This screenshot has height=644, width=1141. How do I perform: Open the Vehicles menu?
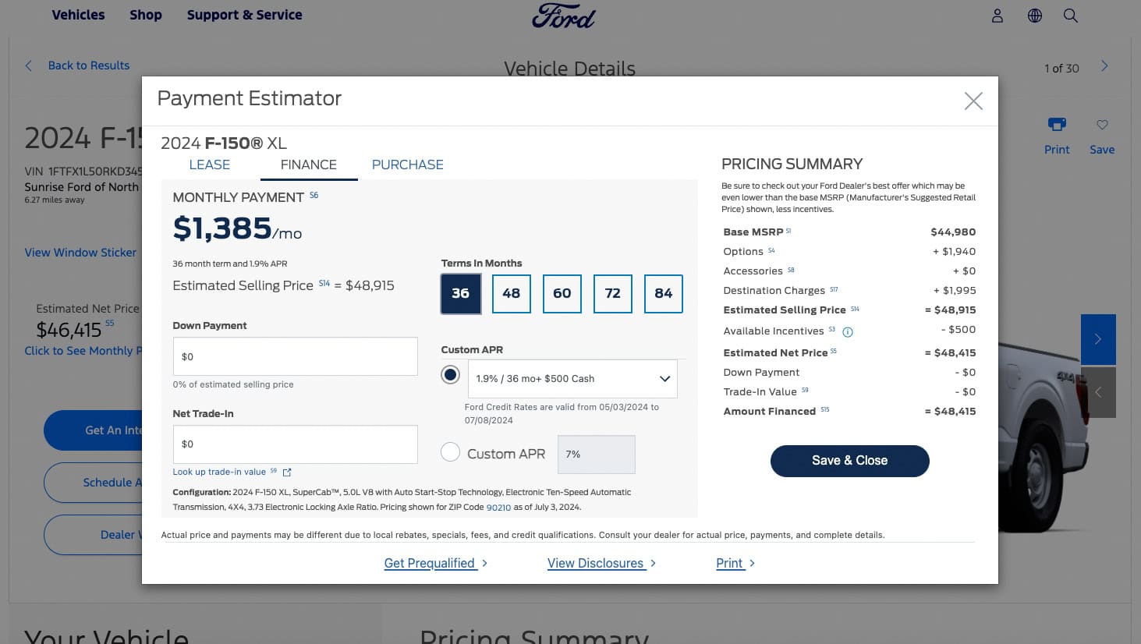[x=78, y=15]
